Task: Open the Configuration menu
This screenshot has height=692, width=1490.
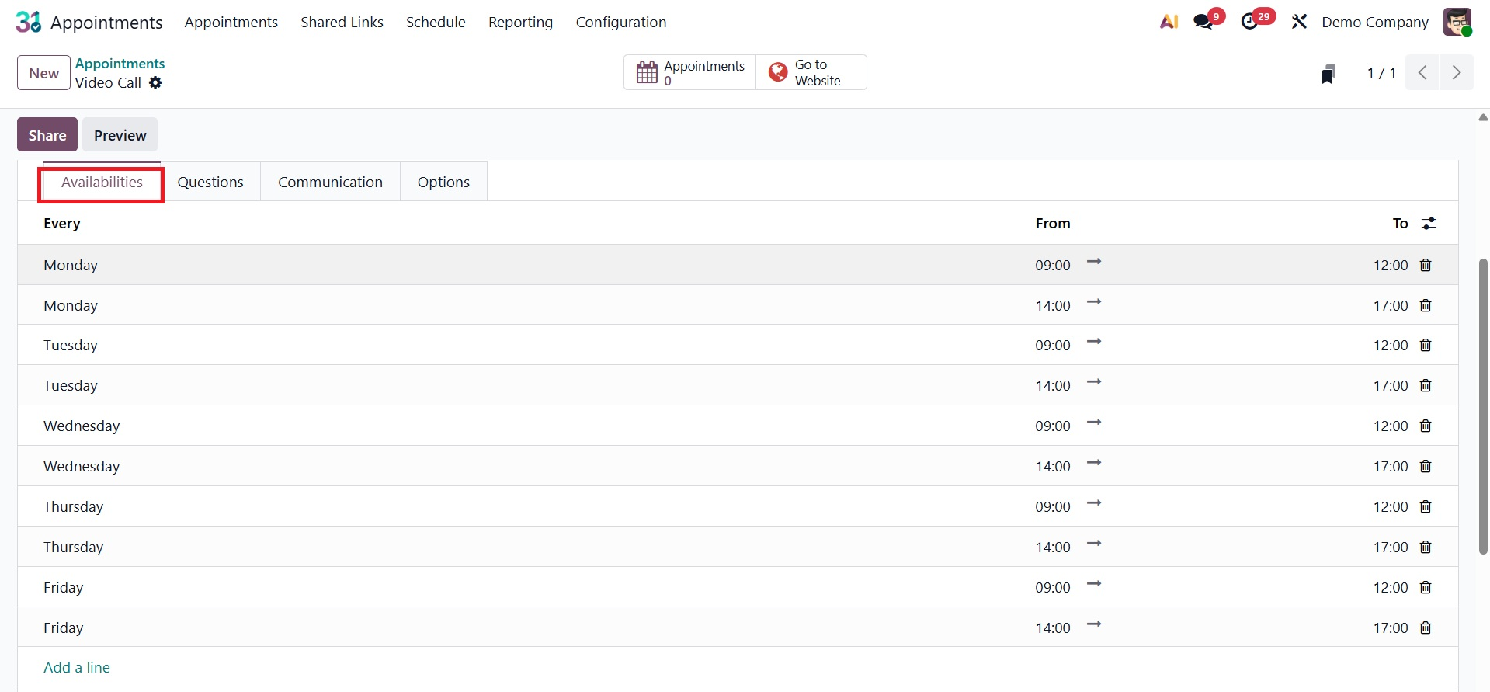Action: 620,22
